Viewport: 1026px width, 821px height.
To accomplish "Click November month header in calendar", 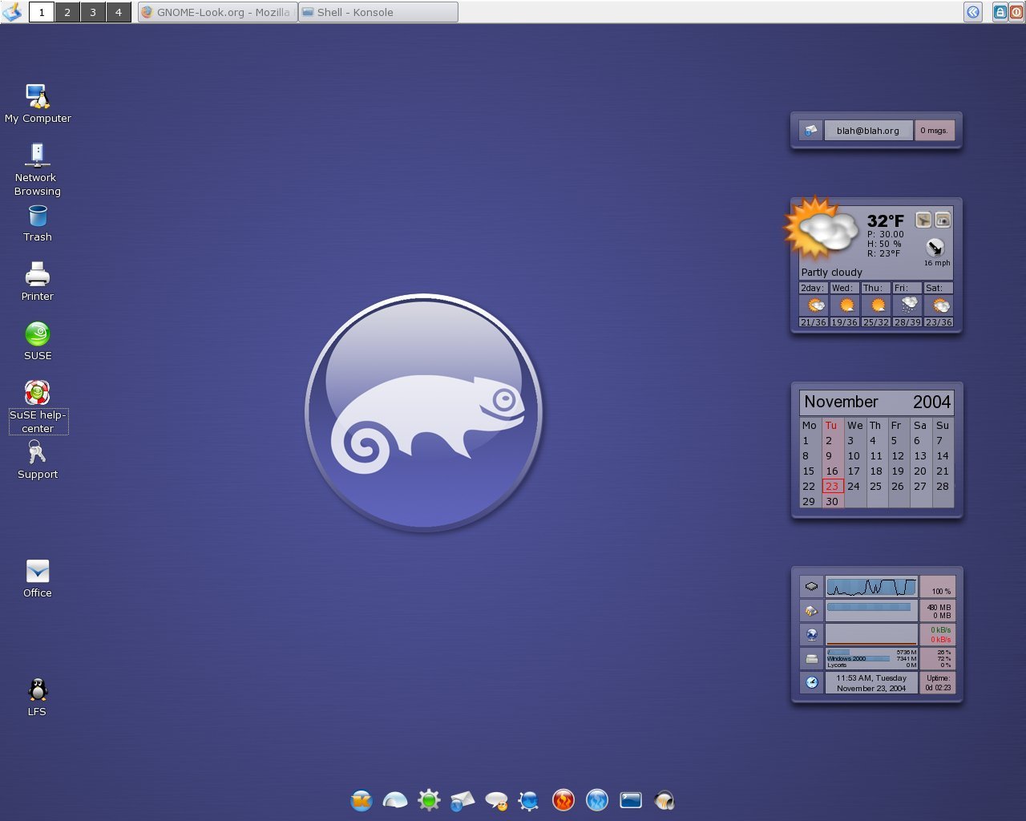I will [841, 402].
